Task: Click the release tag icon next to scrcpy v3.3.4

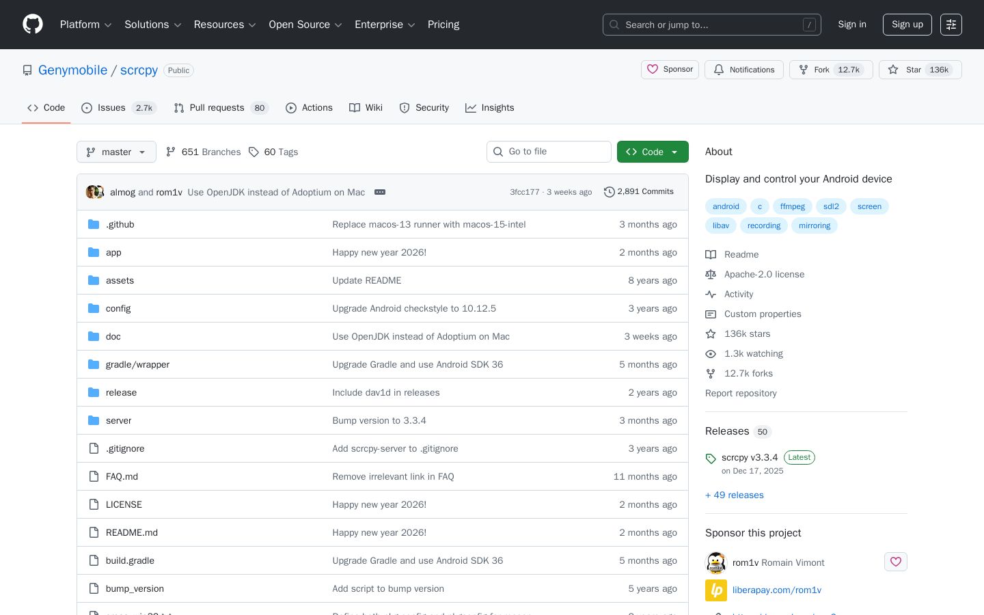Action: 711,459
